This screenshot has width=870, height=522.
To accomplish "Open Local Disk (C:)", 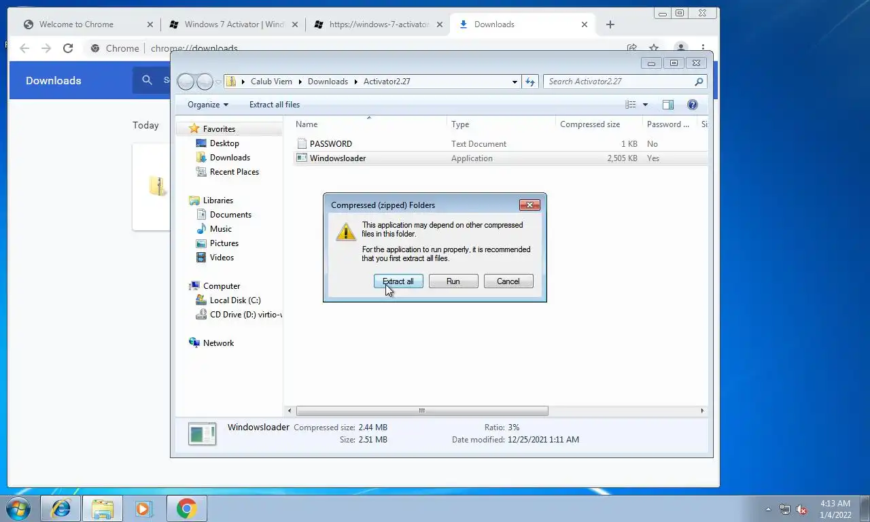I will [235, 300].
